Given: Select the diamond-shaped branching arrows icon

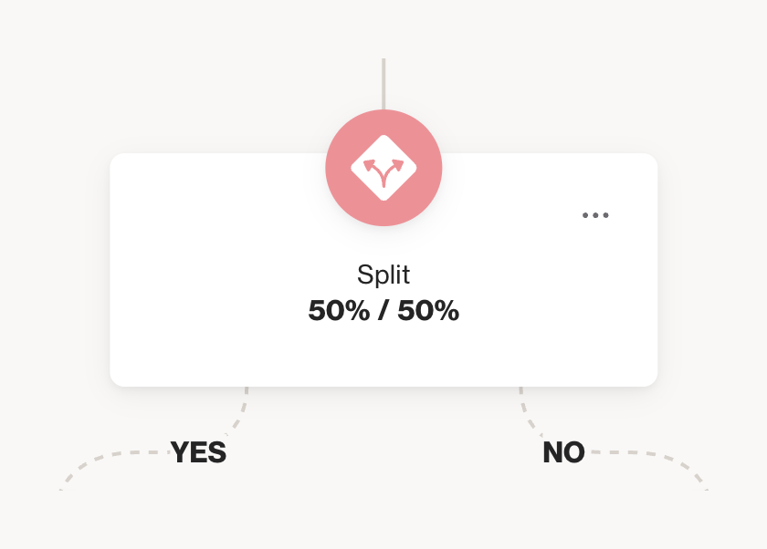Looking at the screenshot, I should (383, 167).
